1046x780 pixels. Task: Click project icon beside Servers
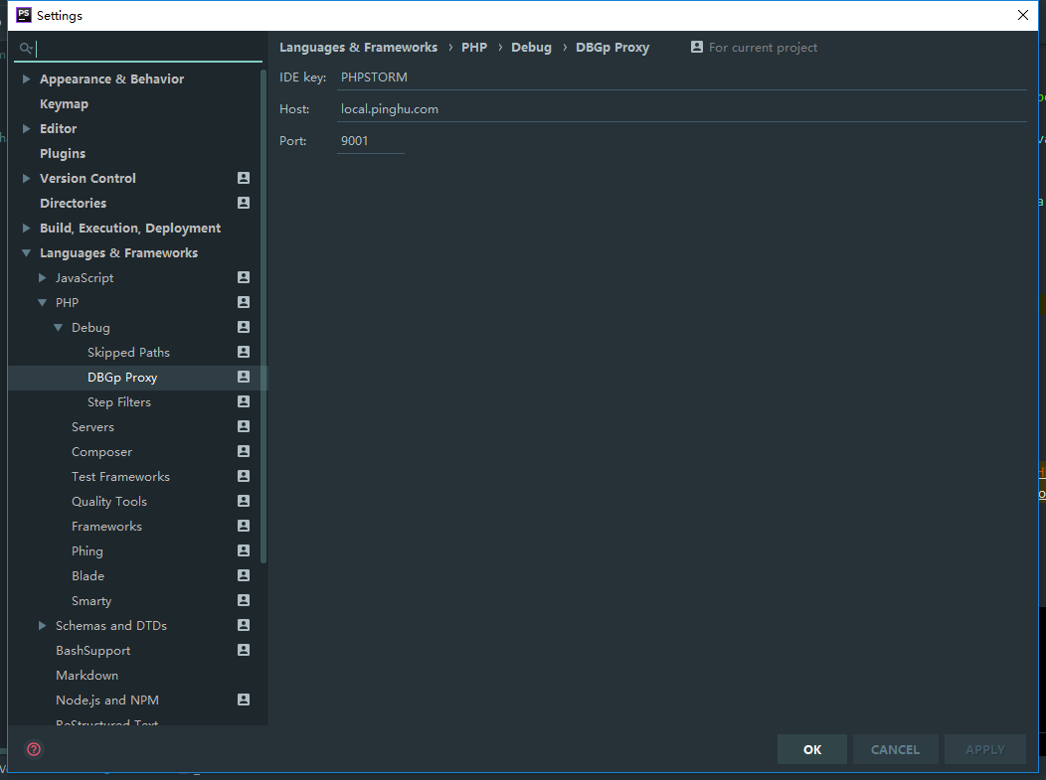244,426
